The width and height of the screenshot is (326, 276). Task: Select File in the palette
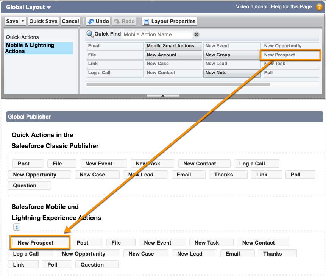(x=115, y=55)
